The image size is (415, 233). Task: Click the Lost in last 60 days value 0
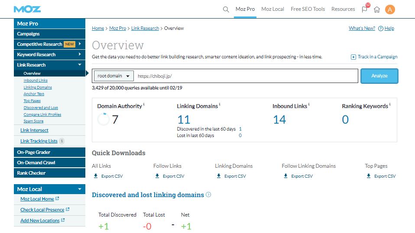(x=240, y=135)
